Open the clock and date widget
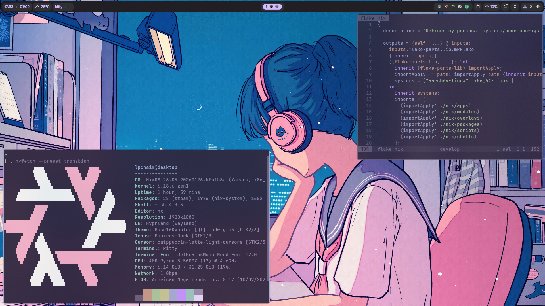The width and height of the screenshot is (545, 306). 17,7
